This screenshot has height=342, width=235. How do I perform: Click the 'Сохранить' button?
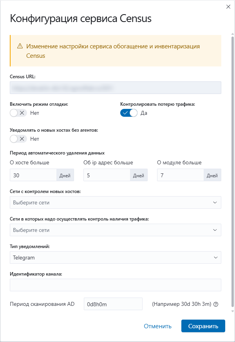203,326
